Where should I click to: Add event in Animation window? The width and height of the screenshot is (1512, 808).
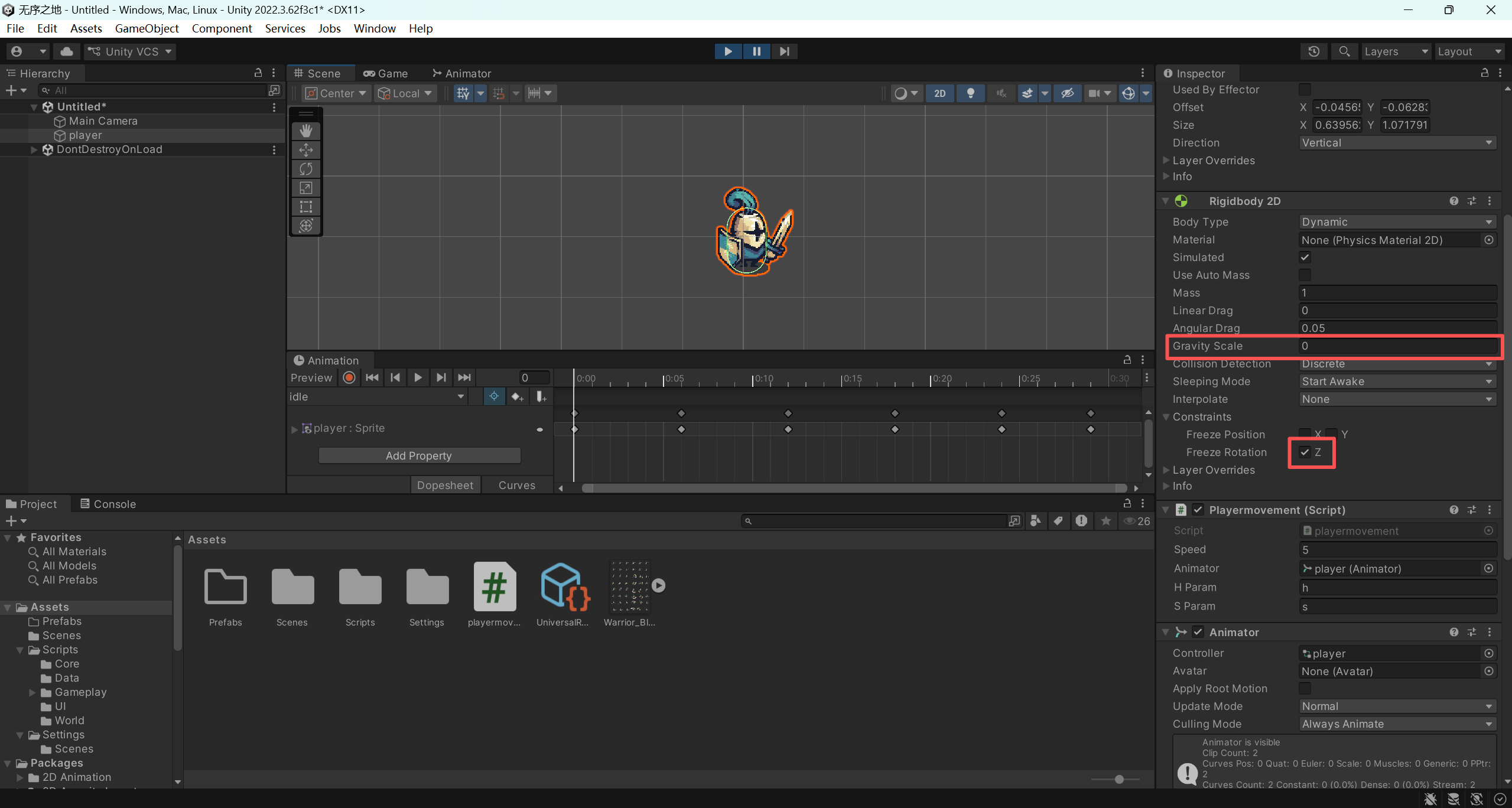click(541, 397)
